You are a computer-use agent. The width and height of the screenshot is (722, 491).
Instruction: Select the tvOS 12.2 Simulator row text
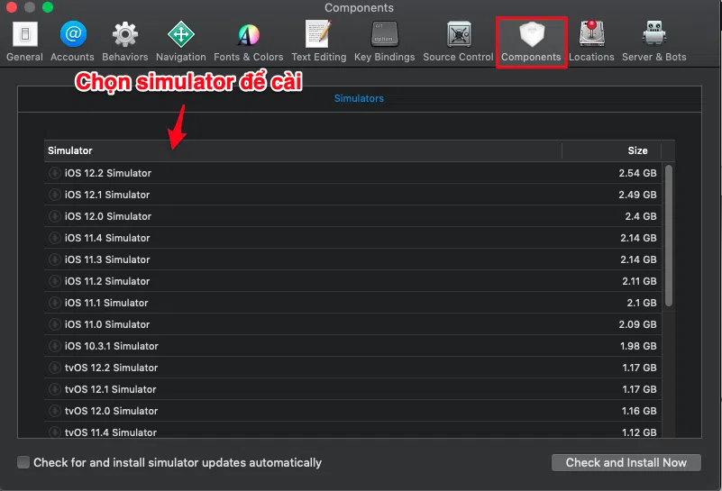pos(111,368)
